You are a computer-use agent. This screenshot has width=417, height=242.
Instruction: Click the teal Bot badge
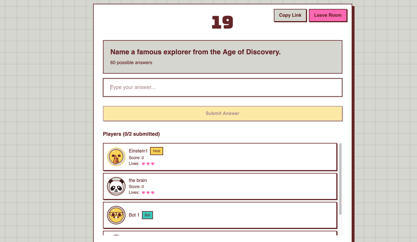tap(147, 215)
